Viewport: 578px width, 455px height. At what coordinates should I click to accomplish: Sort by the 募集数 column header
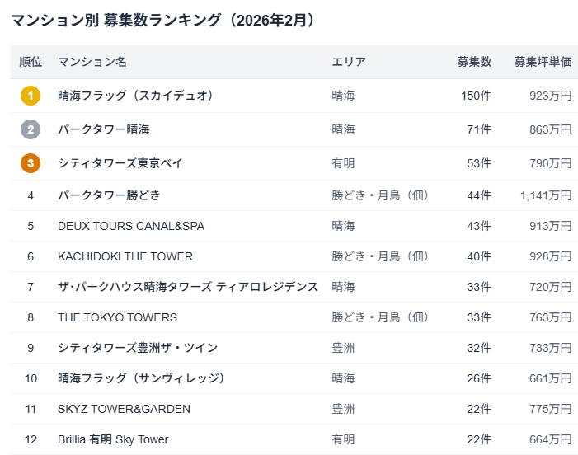click(474, 62)
